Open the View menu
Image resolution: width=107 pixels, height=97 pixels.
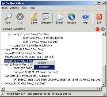[x=24, y=8]
